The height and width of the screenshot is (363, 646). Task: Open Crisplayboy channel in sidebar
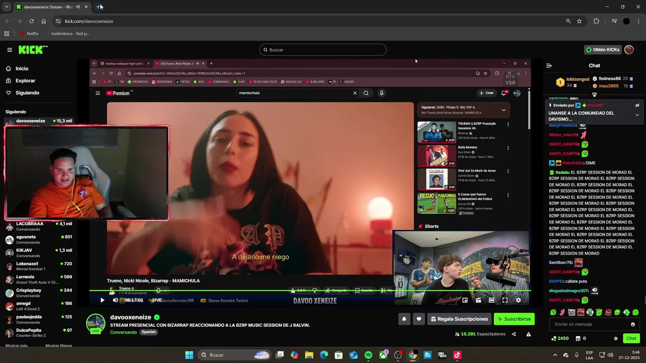click(x=38, y=292)
